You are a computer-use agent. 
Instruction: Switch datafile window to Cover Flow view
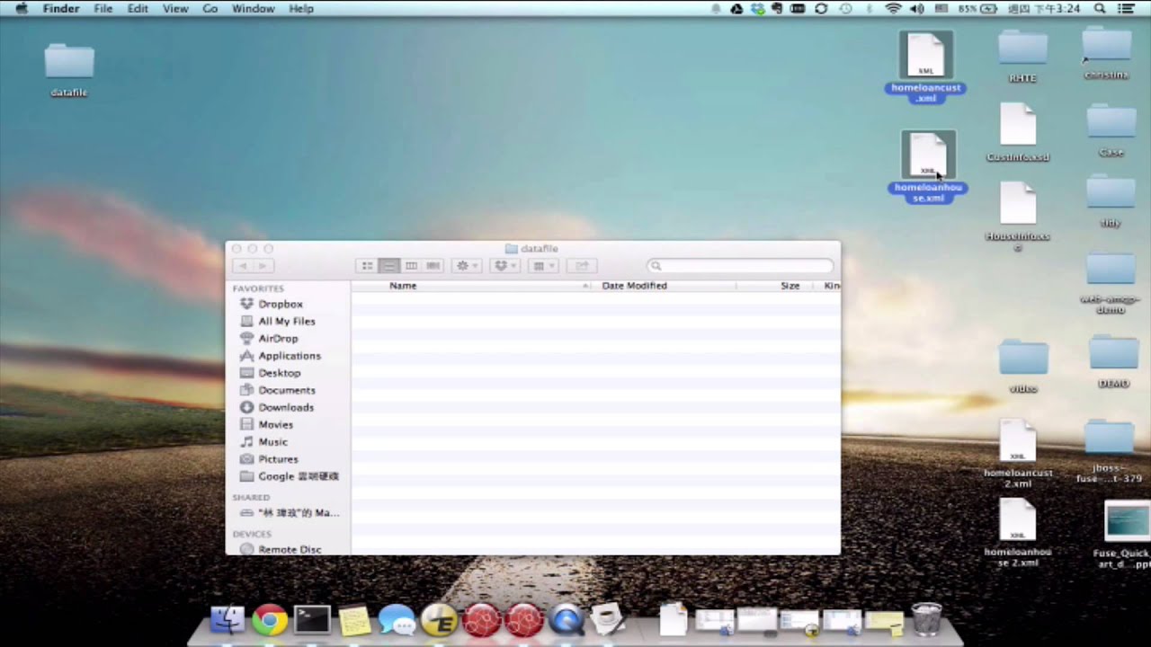click(433, 266)
